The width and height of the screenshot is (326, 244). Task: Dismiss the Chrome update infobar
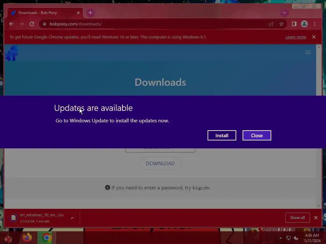pyautogui.click(x=314, y=37)
